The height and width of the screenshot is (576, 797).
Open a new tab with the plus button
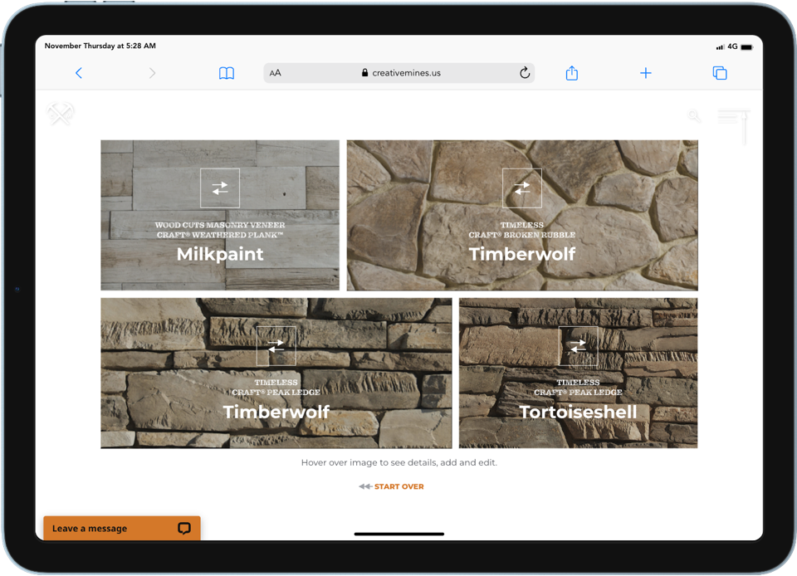click(x=645, y=73)
